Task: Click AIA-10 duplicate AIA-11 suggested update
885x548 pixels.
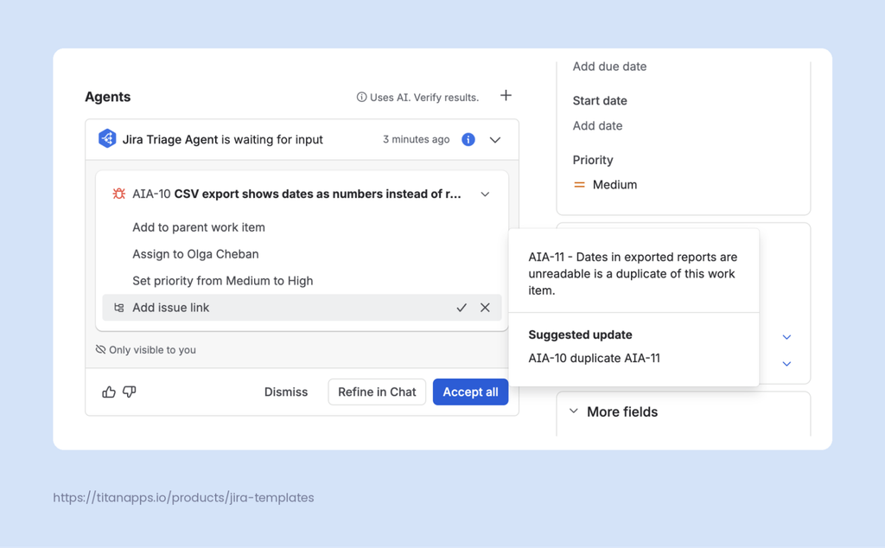Action: (594, 358)
